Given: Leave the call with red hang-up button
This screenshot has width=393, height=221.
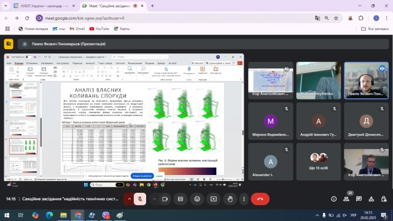Looking at the screenshot, I should pyautogui.click(x=260, y=199).
